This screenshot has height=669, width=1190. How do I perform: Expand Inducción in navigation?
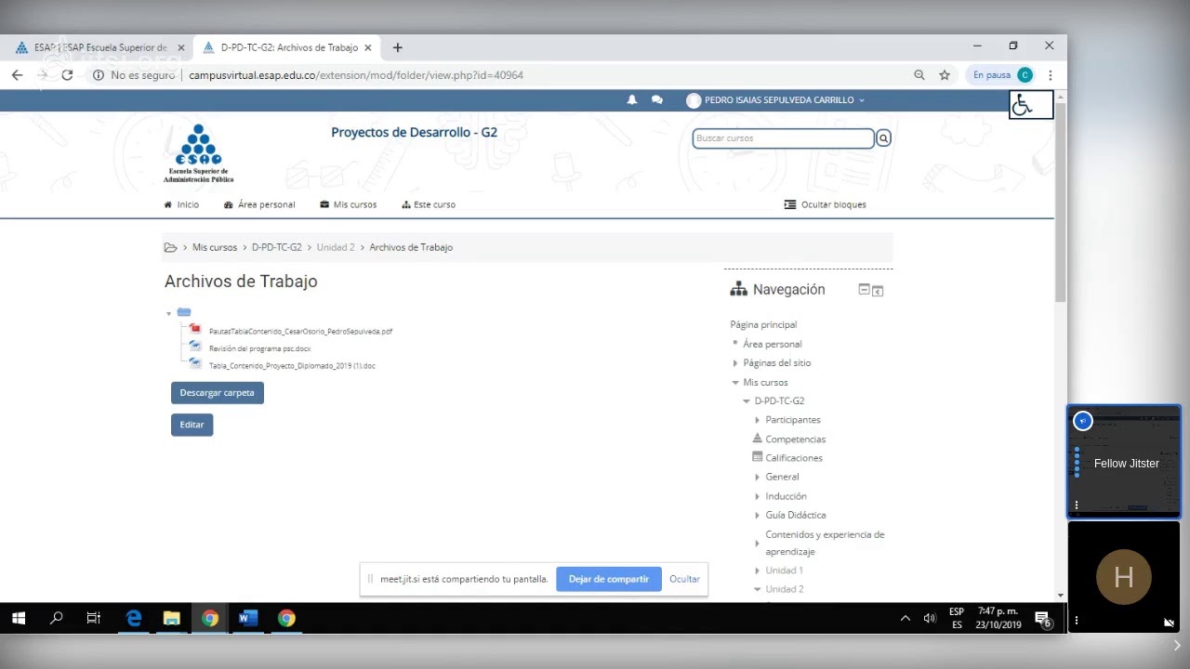coord(758,496)
